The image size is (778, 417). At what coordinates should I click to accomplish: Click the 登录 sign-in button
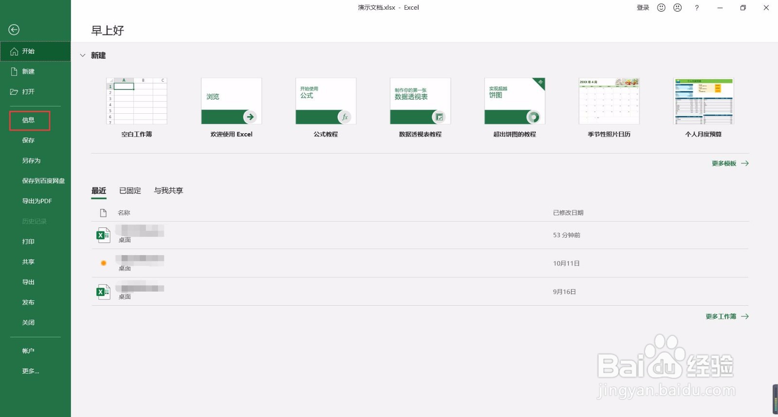(643, 8)
